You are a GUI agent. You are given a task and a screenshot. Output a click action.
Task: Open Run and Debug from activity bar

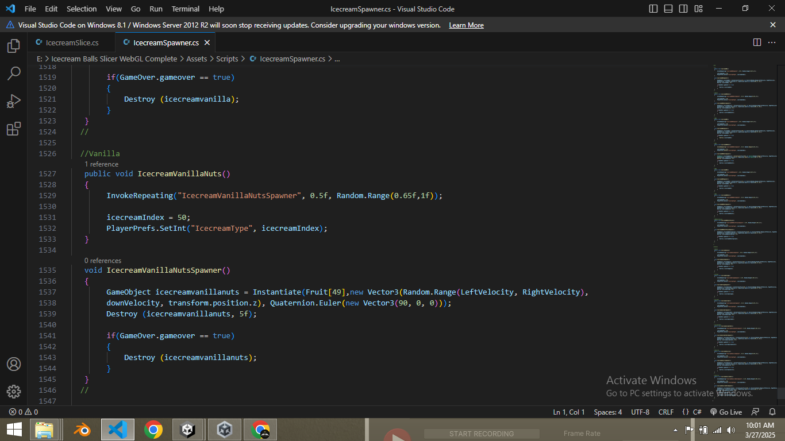coord(14,101)
